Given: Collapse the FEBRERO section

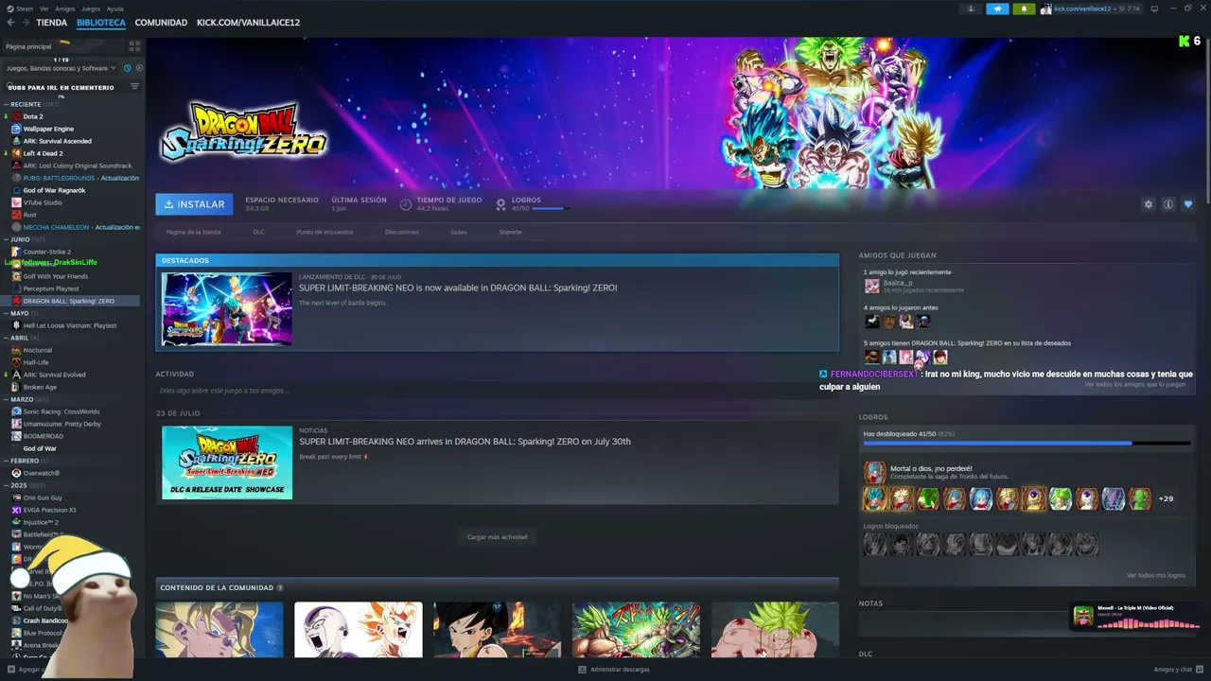Looking at the screenshot, I should tap(7, 461).
